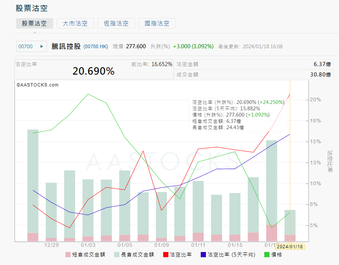The image size is (339, 265).
Task: Click the 2024/01/18 date marker on axis
Action: click(290, 247)
